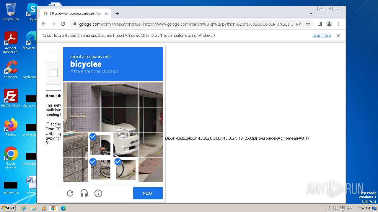
Task: Deselect checked tile with bicycle seat
Action: tap(100, 145)
